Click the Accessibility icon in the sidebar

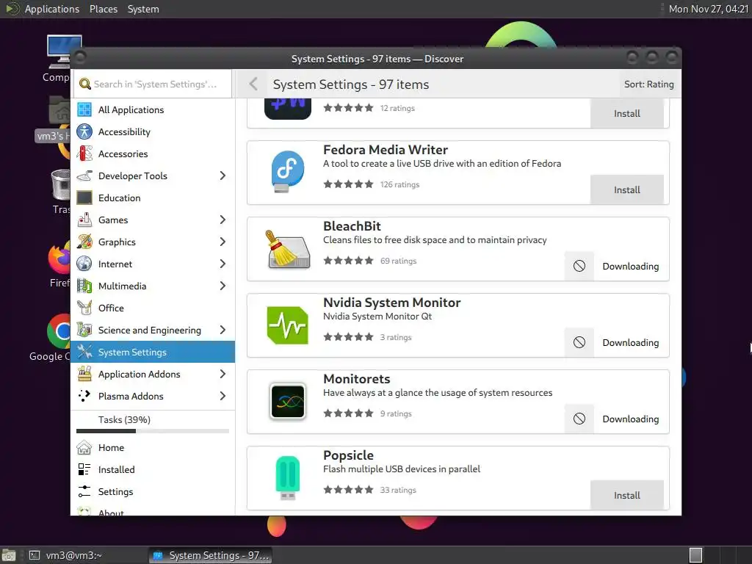pos(84,132)
